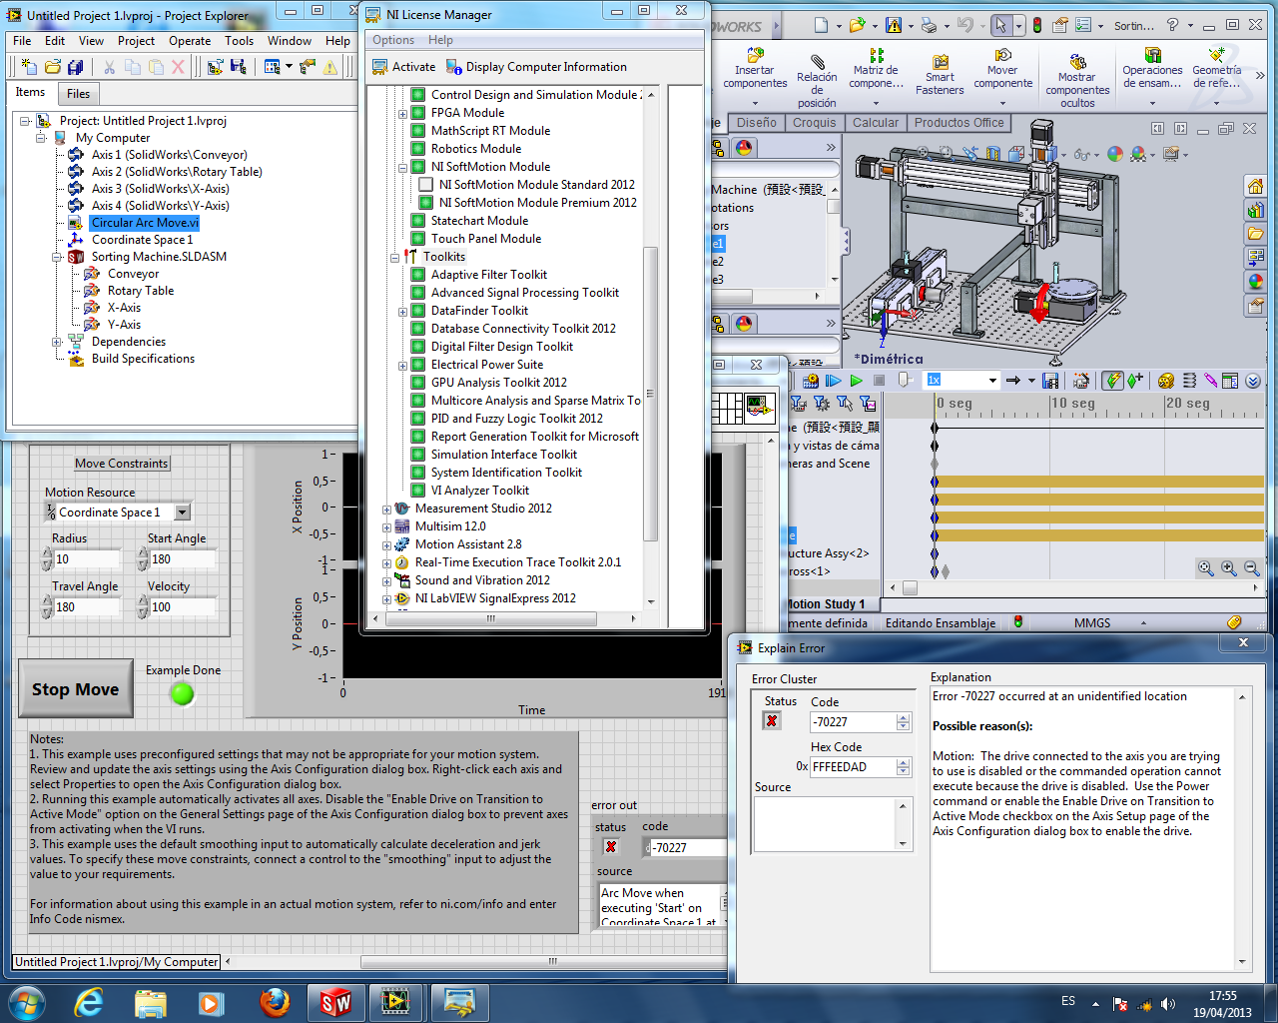Click Save Animation icon in motion study toolbar
Viewport: 1278px width, 1023px height.
[1050, 381]
